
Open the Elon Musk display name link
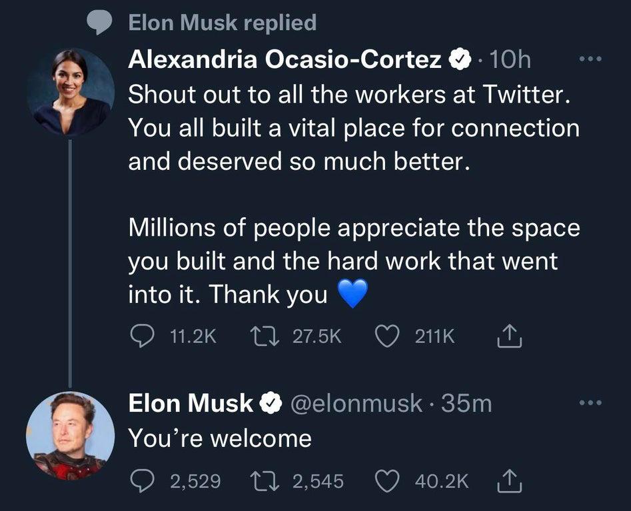(x=191, y=403)
